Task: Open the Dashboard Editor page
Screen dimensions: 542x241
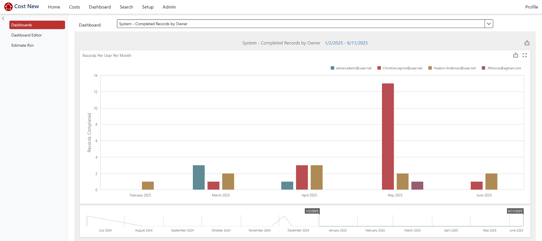Action: [26, 35]
